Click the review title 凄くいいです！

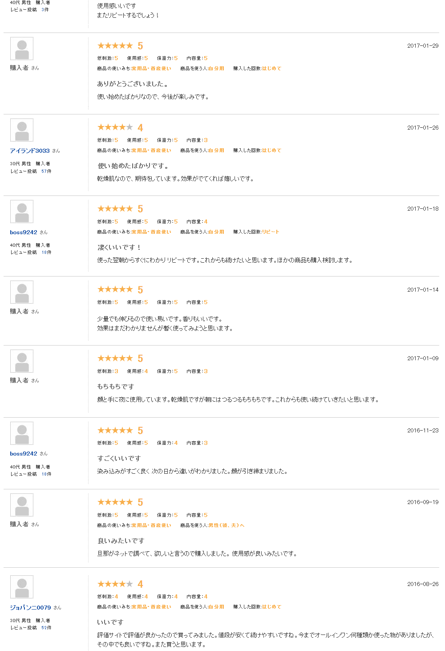[119, 248]
